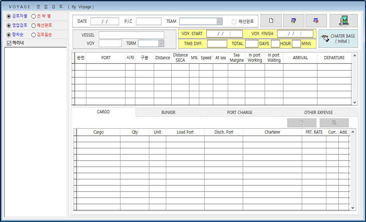The height and width of the screenshot is (222, 366).
Task: Select the 검토일순 radio button
Action: point(33,35)
